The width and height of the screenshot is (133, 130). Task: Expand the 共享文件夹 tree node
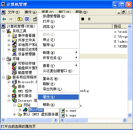coord(9,40)
